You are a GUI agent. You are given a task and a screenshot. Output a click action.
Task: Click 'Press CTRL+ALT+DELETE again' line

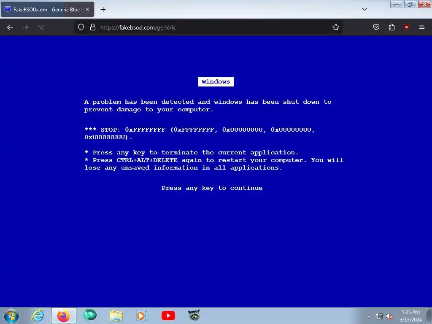214,164
